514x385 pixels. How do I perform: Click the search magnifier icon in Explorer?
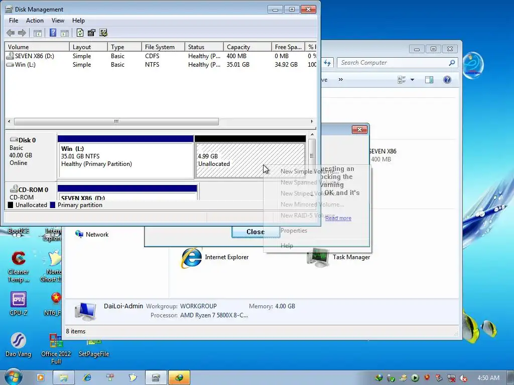coord(452,63)
